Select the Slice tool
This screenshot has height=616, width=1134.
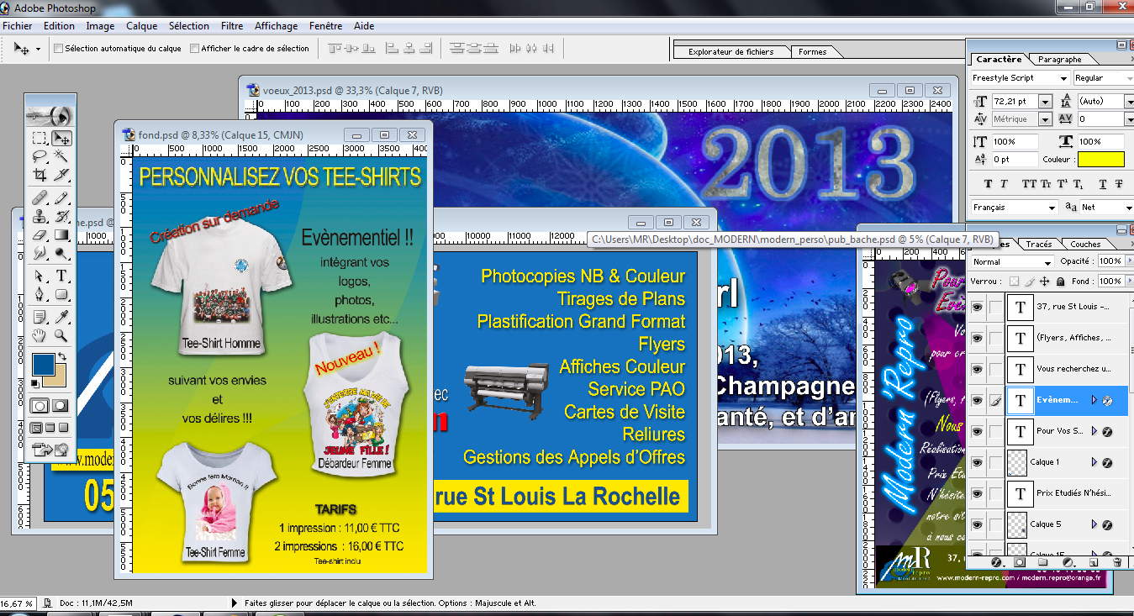(x=61, y=175)
